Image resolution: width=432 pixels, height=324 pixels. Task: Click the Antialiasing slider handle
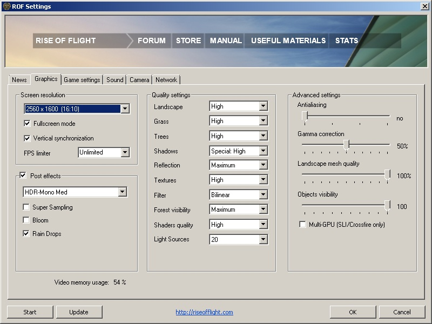click(x=305, y=117)
